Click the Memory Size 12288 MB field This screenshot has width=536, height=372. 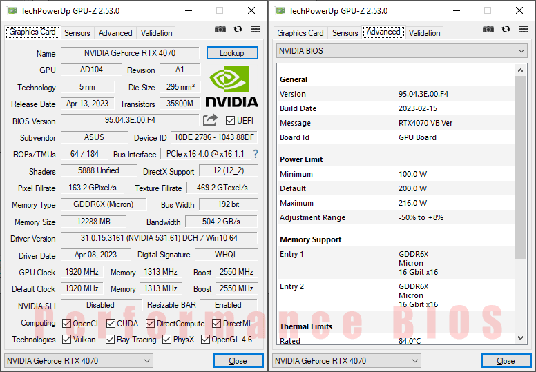pos(93,222)
